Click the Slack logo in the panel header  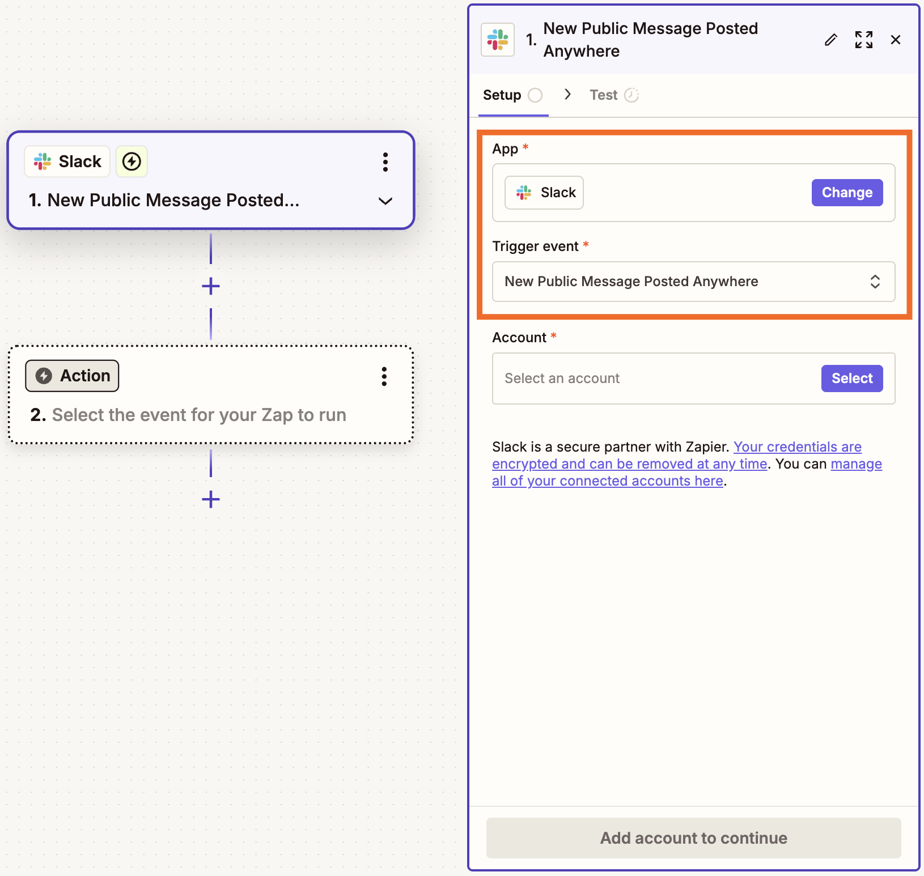pyautogui.click(x=497, y=40)
